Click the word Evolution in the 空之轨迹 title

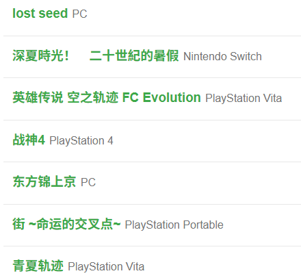click(172, 97)
